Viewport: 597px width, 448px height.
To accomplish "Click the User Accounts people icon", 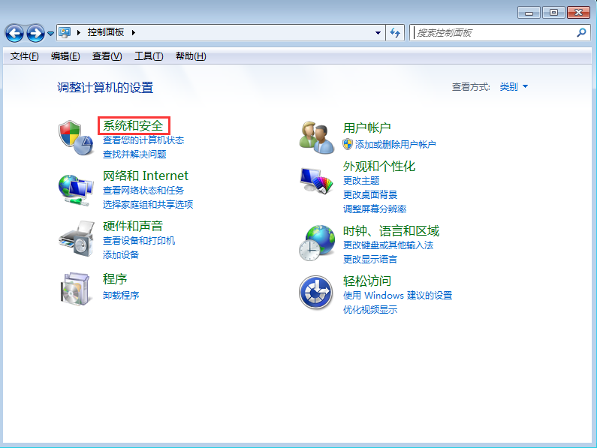I will (316, 137).
